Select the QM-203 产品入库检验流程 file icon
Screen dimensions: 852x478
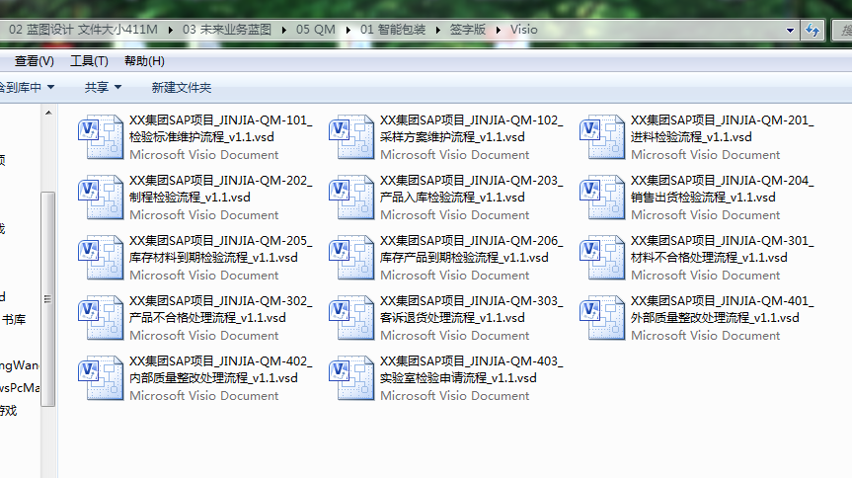tap(349, 197)
